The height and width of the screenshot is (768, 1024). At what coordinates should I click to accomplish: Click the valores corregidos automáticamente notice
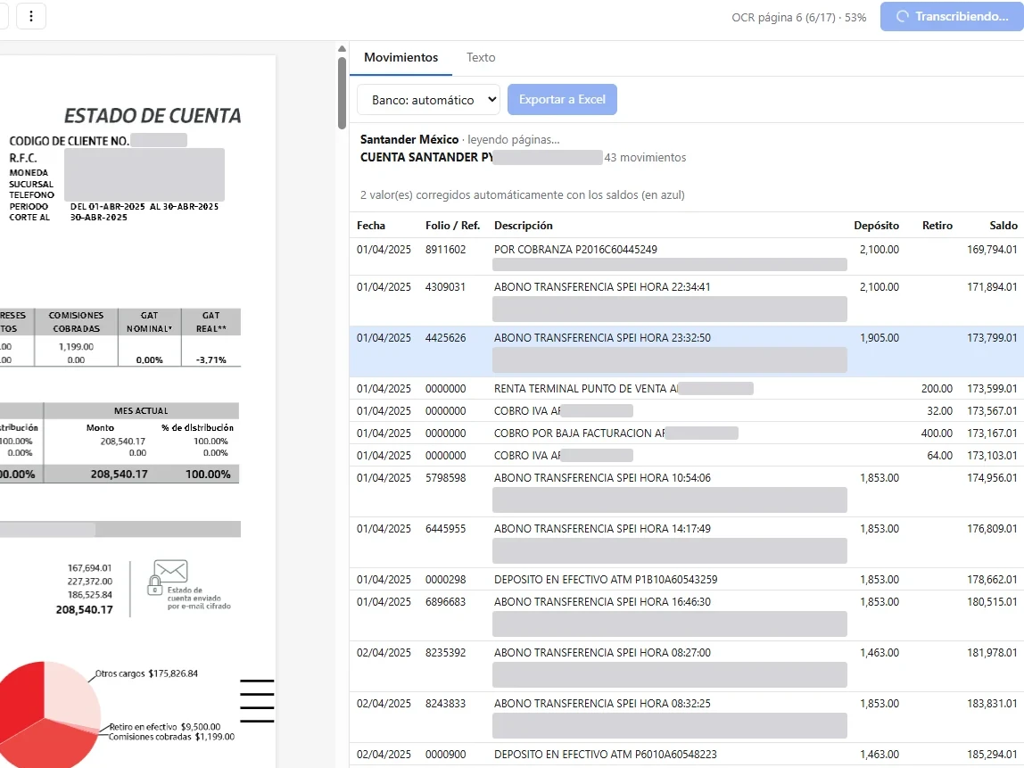[523, 194]
